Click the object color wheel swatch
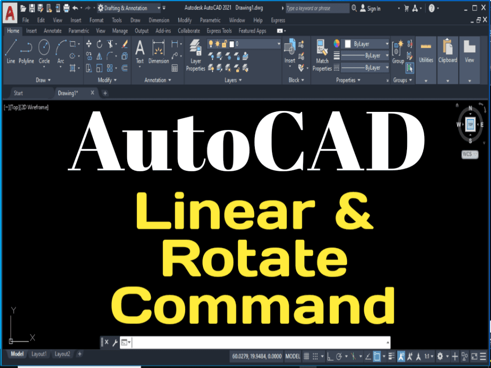491x368 pixels. click(x=337, y=44)
